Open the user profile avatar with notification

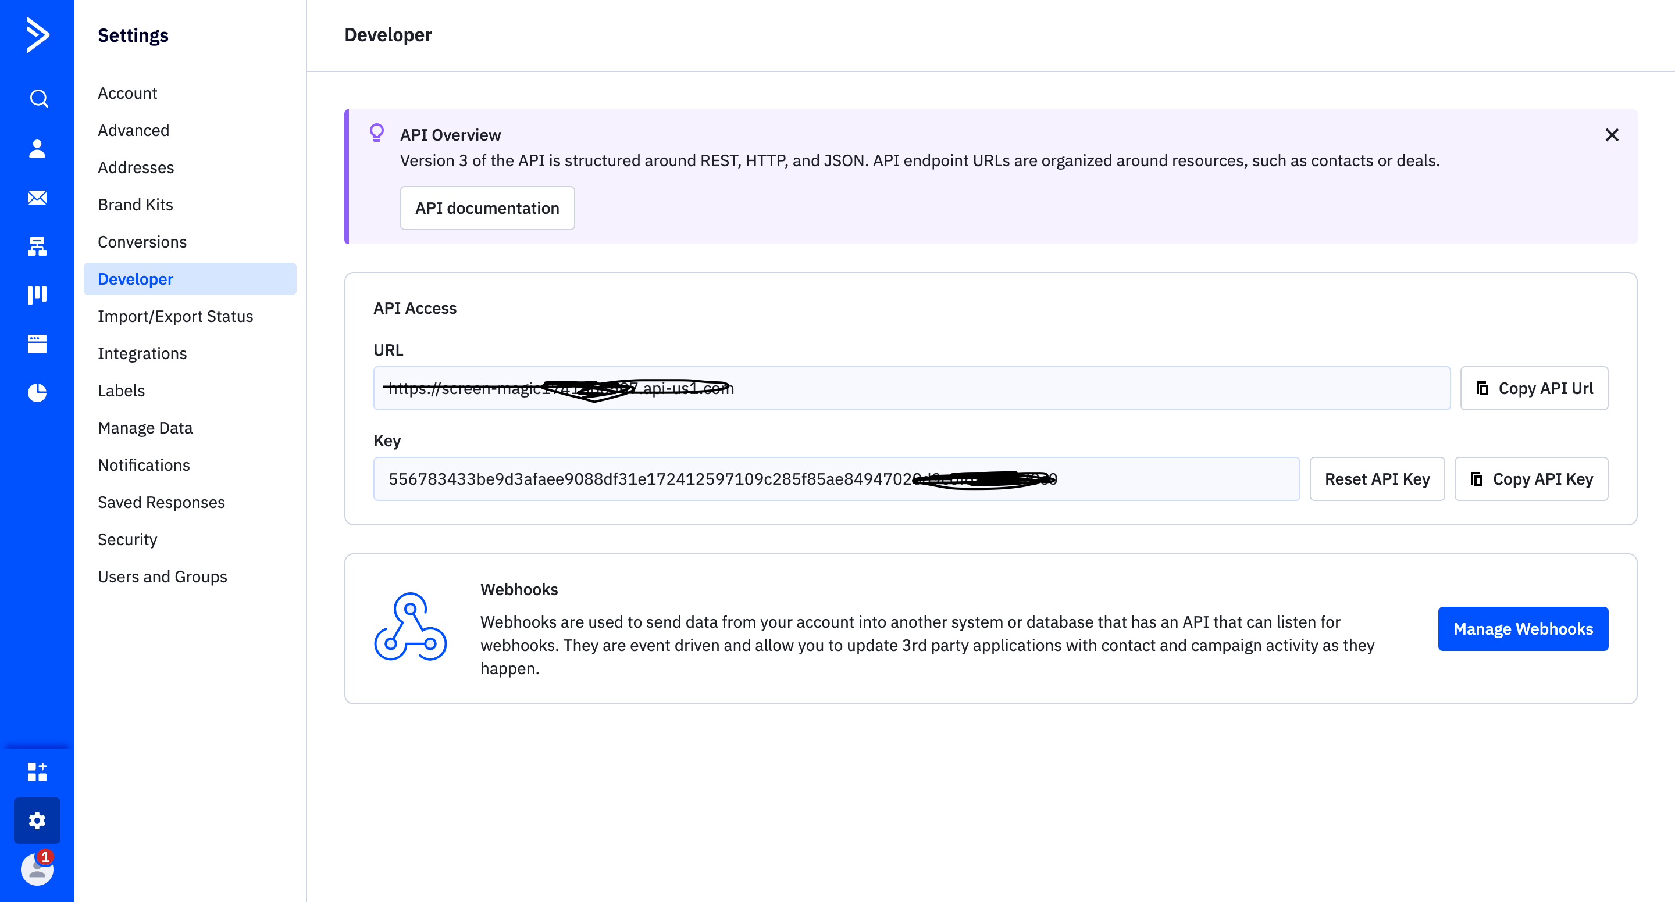click(x=38, y=869)
